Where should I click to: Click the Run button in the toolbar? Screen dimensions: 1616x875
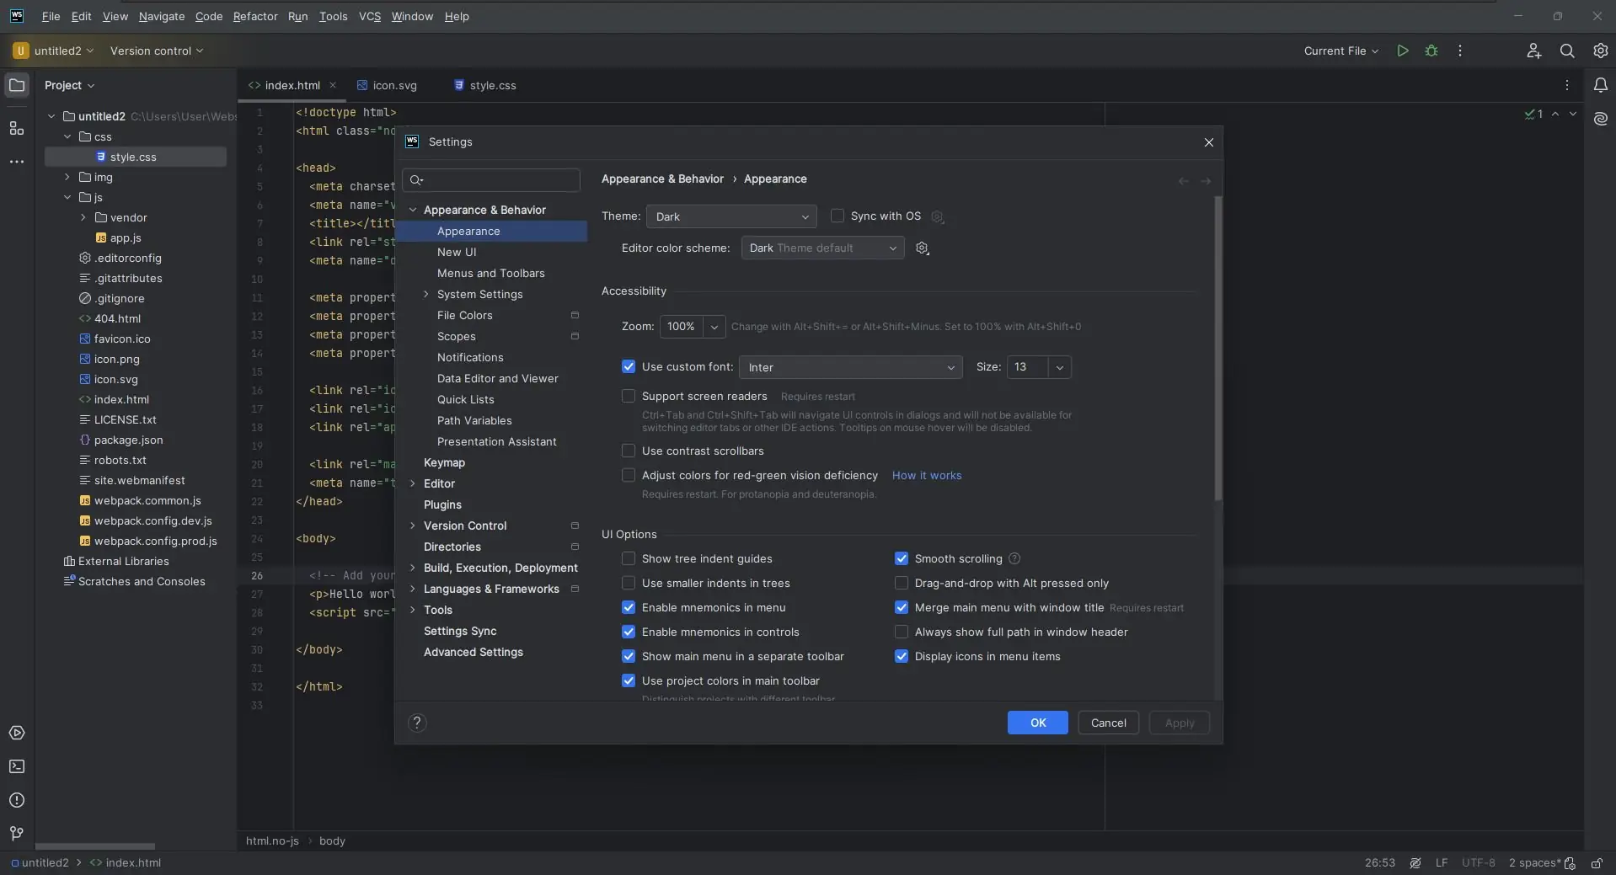(x=1402, y=51)
